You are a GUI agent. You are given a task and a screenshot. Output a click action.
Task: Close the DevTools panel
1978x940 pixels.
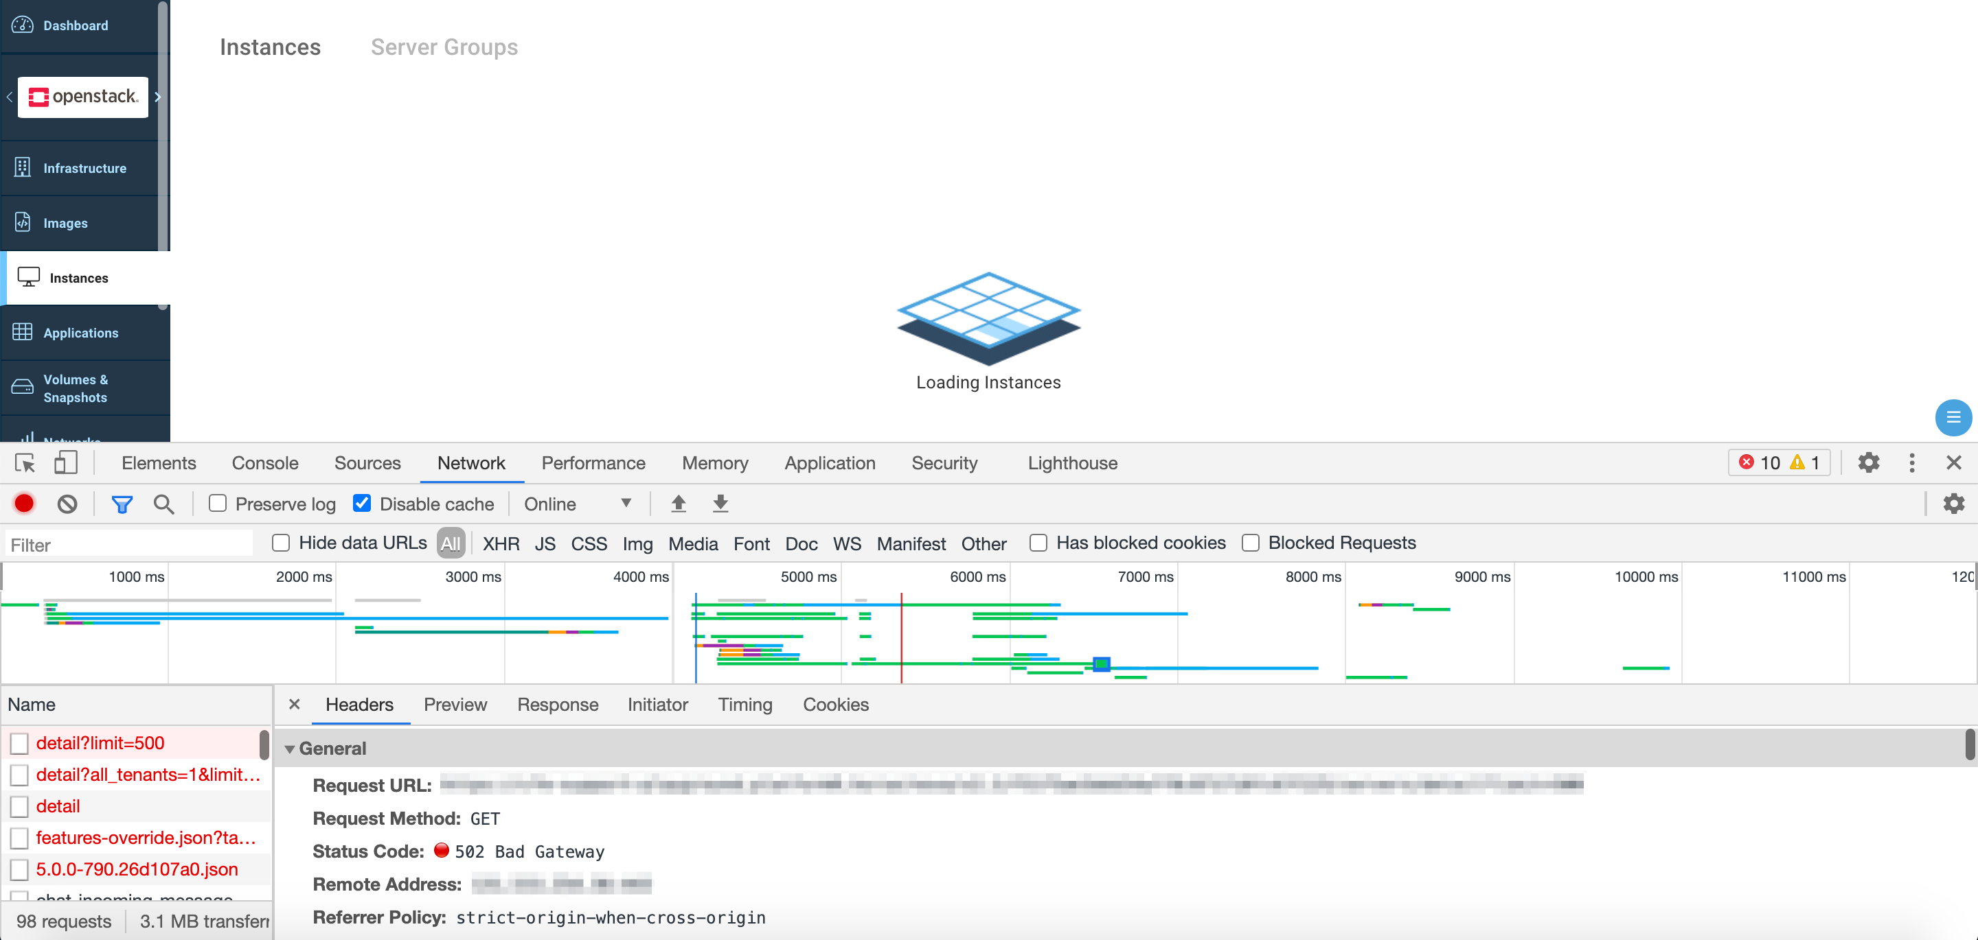[1953, 462]
